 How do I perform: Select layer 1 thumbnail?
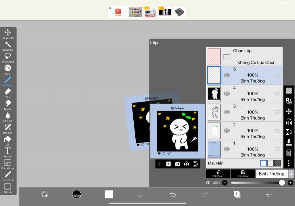coord(214,149)
